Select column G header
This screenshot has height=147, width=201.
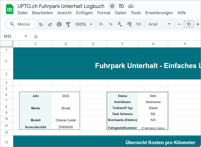tap(153, 44)
